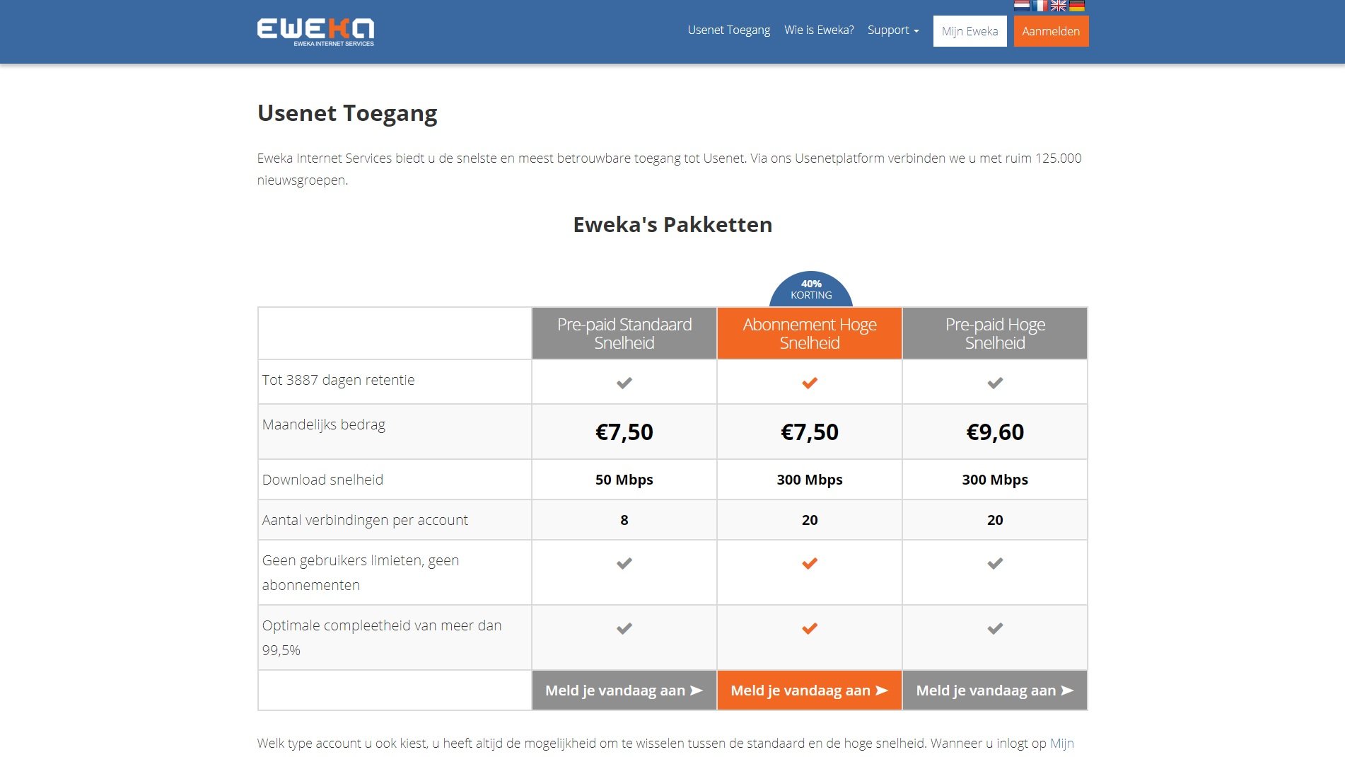Image resolution: width=1345 pixels, height=757 pixels.
Task: Click Meld je vandaag aan for Abonnement Hoge Snelheid
Action: tap(809, 690)
